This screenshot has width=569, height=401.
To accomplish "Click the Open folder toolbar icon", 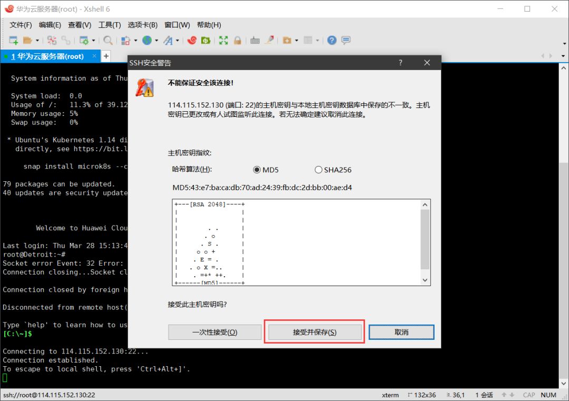I will click(27, 40).
